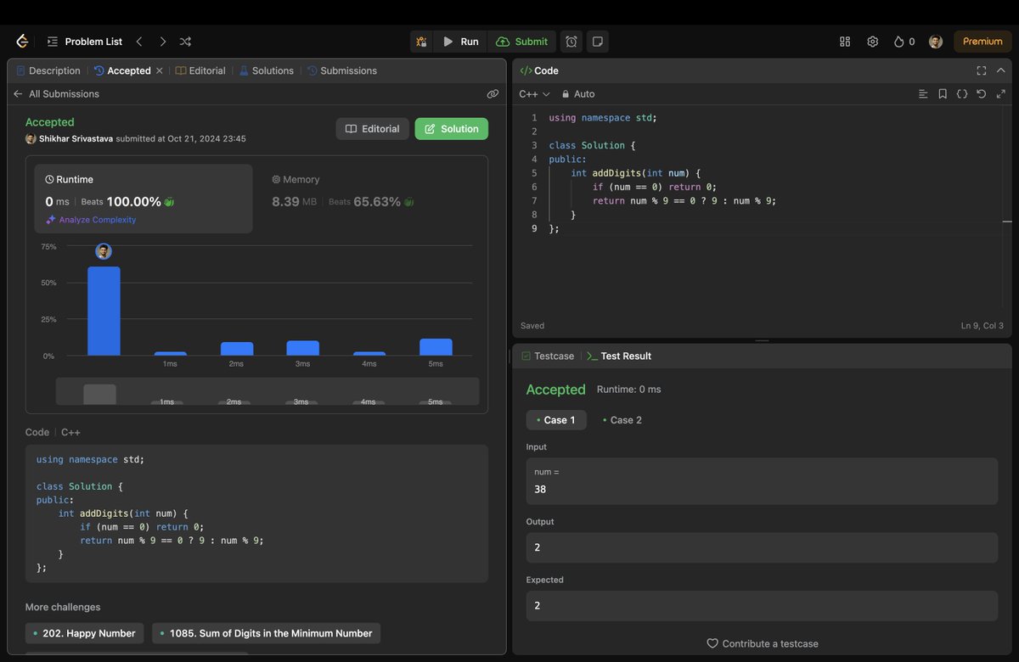Open the Notes sticky icon in top toolbar
Screen dimensions: 1019x662
(598, 41)
